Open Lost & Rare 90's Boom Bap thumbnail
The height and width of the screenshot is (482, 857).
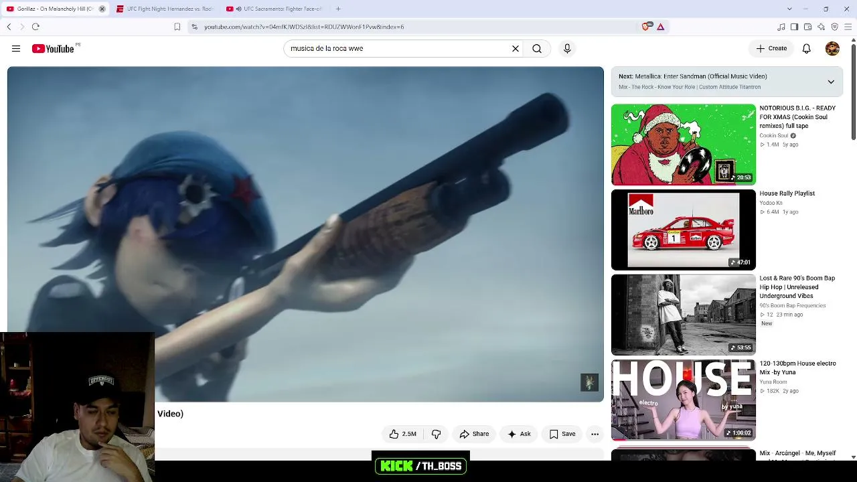(x=683, y=315)
